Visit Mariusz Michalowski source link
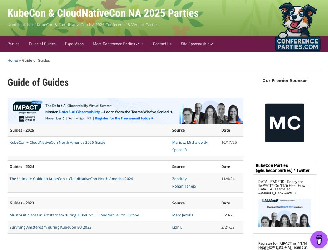Image resolution: width=328 pixels, height=250 pixels. [190, 142]
